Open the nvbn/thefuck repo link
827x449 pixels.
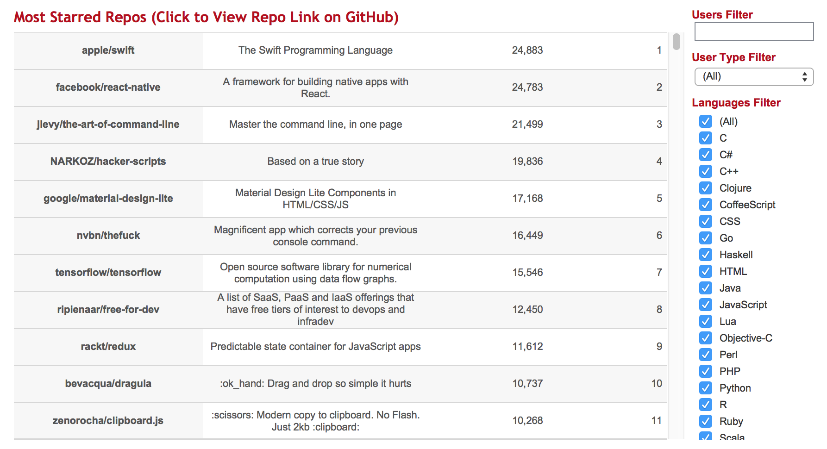tap(108, 235)
